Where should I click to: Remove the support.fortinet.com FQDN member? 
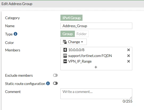click(129, 56)
